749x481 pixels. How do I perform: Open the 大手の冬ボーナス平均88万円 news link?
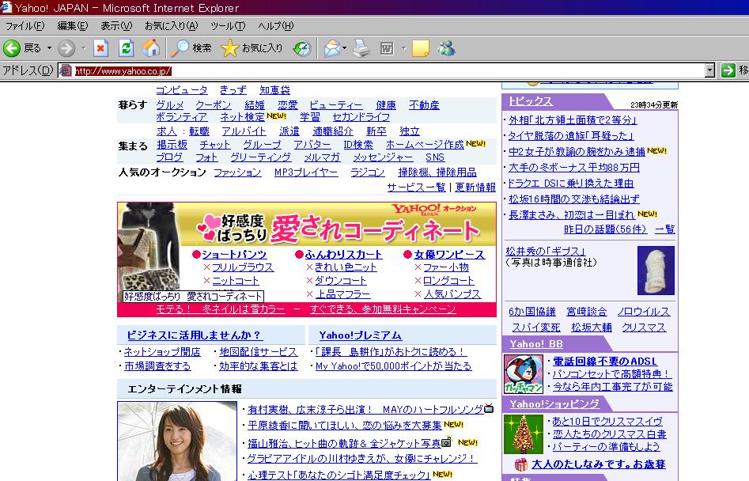coord(573,168)
